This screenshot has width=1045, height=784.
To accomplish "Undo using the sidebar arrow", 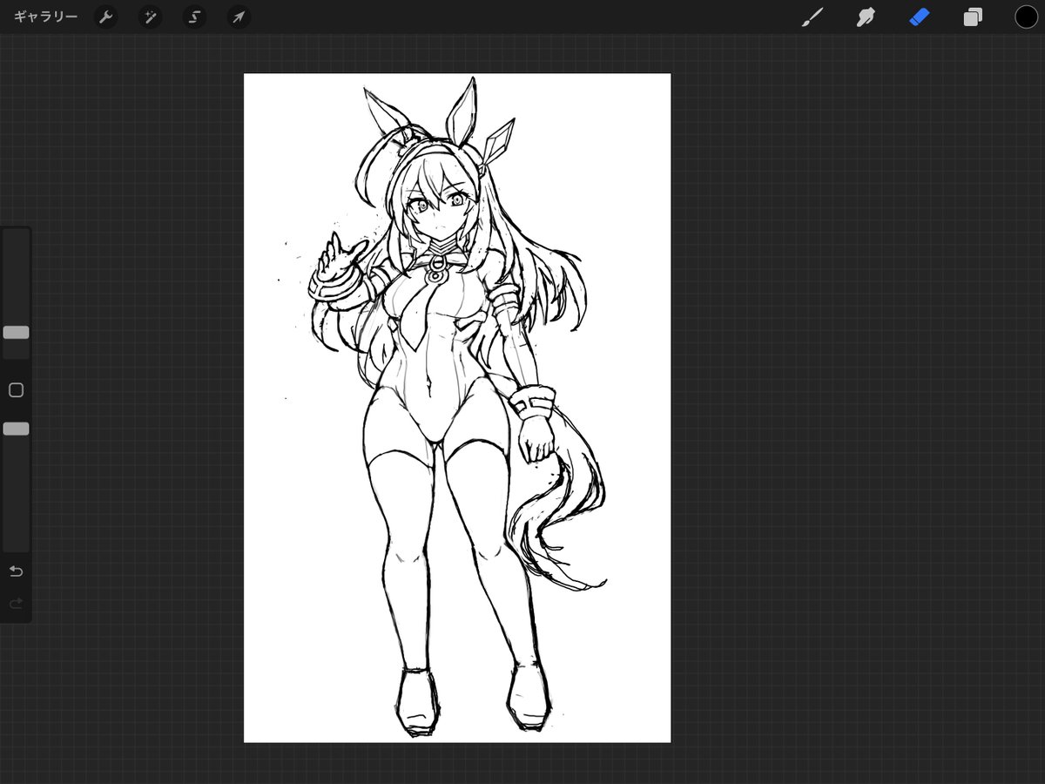I will tap(16, 571).
